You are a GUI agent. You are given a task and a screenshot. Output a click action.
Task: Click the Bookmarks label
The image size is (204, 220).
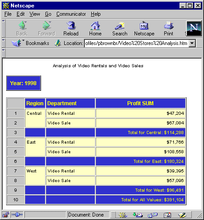pyautogui.click(x=38, y=43)
